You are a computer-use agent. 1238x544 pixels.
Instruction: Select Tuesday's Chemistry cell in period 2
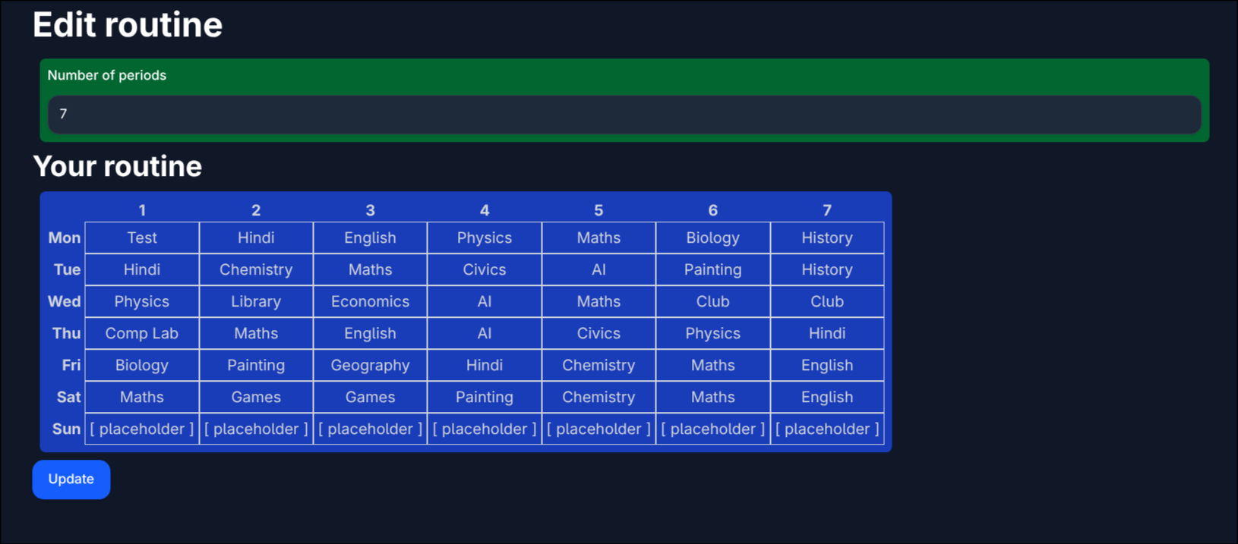256,269
